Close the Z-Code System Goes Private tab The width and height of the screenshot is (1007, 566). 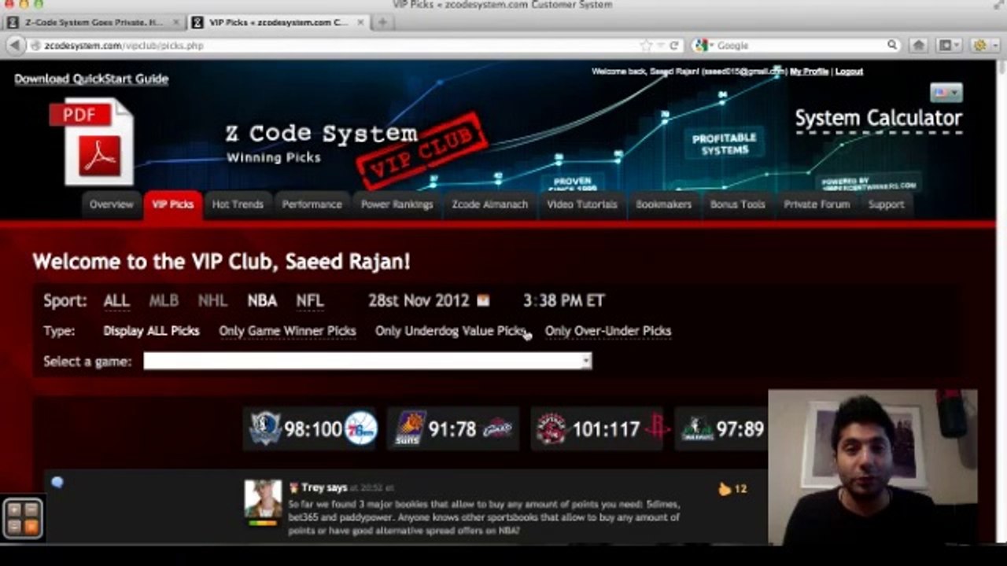[x=175, y=22]
